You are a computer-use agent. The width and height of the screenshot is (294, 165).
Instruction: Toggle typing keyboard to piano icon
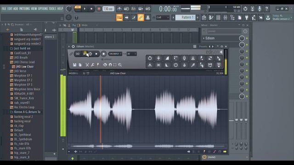pyautogui.click(x=119, y=18)
